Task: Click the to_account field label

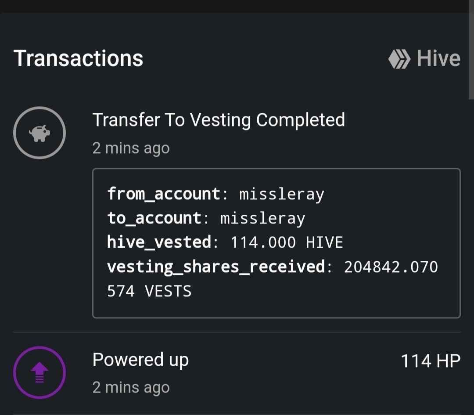Action: point(154,218)
